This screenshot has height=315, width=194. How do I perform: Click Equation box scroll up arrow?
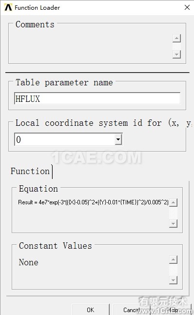coord(174,202)
